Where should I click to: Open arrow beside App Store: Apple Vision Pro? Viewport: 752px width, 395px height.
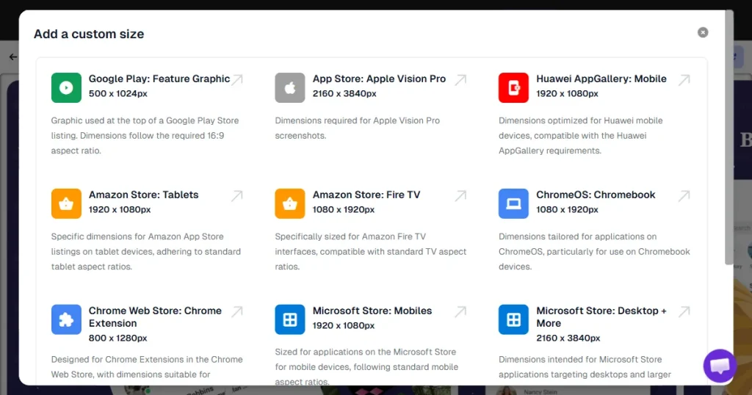tap(461, 79)
